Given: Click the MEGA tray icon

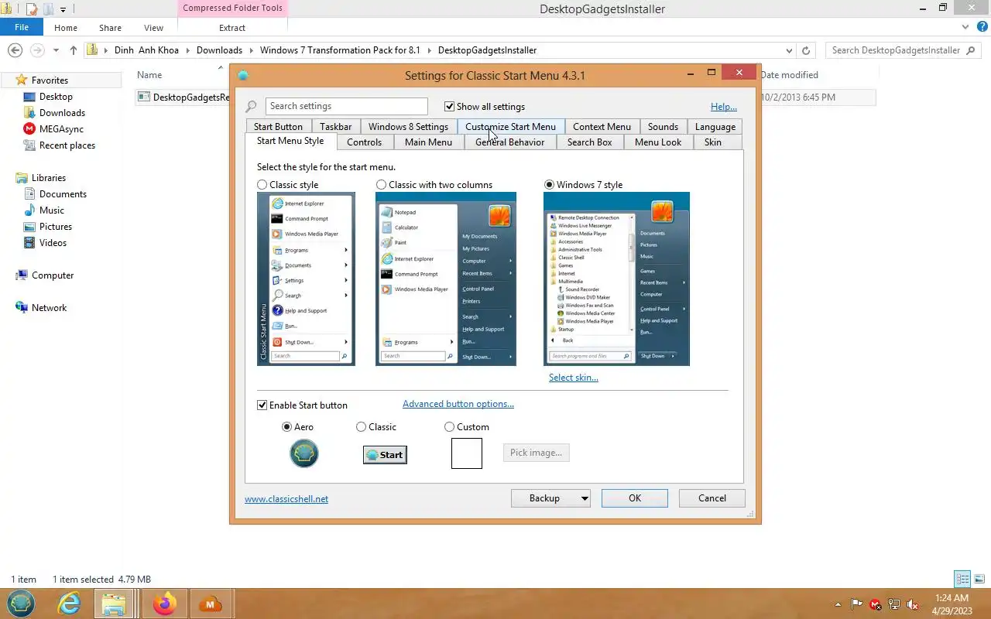Looking at the screenshot, I should tap(876, 604).
